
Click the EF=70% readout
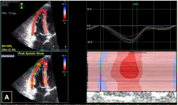click(7, 46)
